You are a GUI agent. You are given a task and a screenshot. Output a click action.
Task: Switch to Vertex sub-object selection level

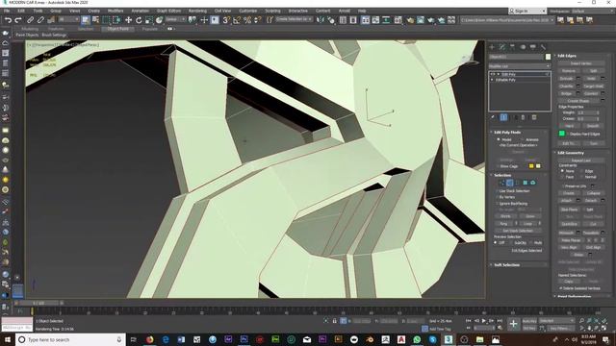pos(501,183)
